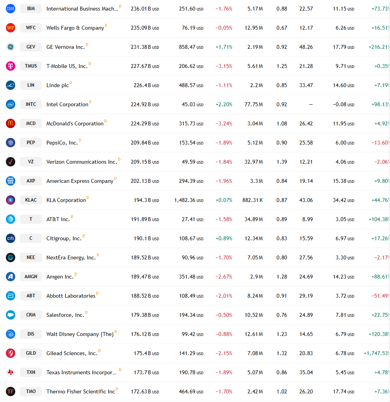Screen dimensions: 390x402
Task: Click the T-Mobile logo icon
Action: pyautogui.click(x=11, y=66)
